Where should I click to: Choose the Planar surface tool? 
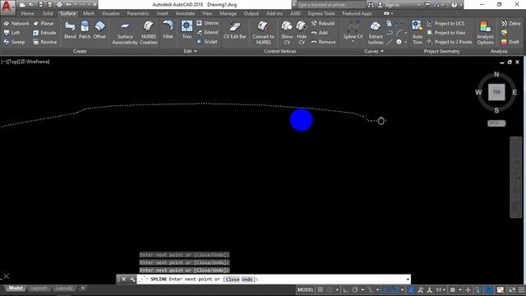(x=44, y=24)
